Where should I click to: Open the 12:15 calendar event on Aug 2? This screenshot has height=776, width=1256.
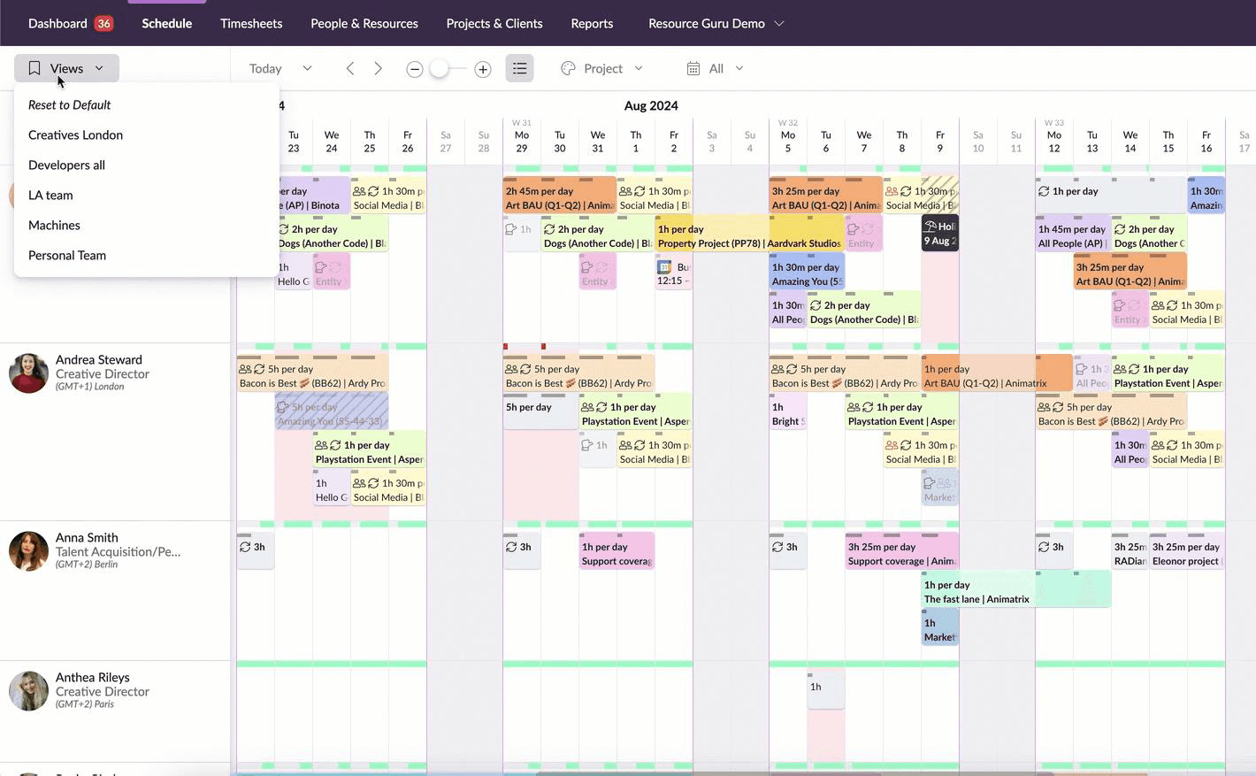[x=674, y=273]
